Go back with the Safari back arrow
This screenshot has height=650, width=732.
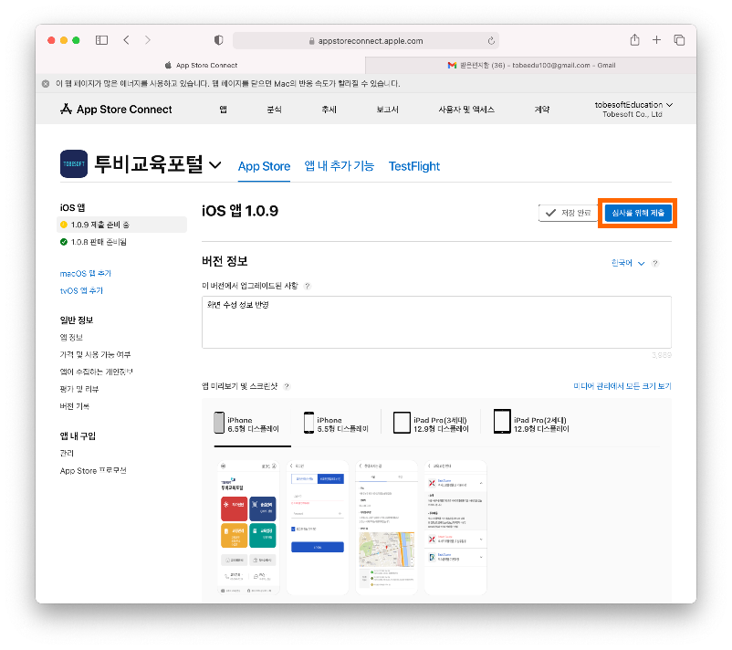click(x=127, y=40)
